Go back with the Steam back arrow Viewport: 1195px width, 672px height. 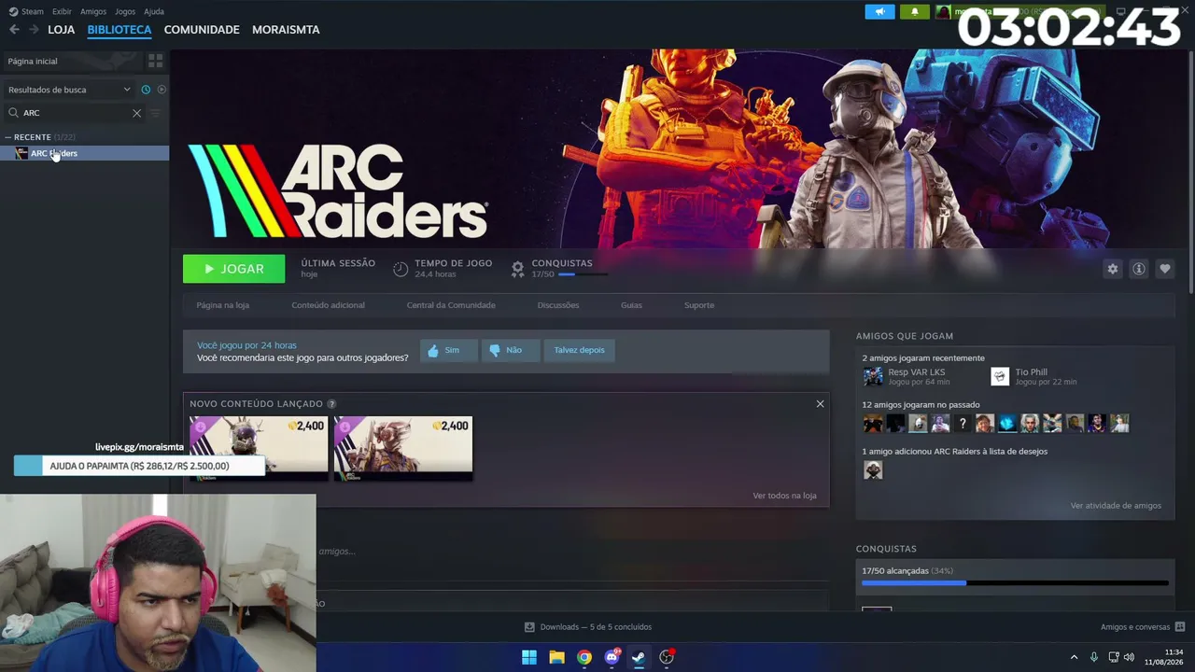[14, 30]
